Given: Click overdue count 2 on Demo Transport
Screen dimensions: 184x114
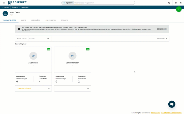Looking at the screenshot, I should (x=79, y=82).
